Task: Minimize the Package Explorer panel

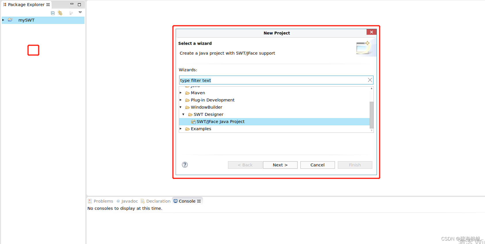Action: click(x=72, y=4)
